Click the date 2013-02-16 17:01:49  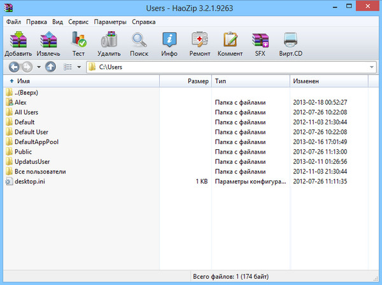pyautogui.click(x=320, y=142)
